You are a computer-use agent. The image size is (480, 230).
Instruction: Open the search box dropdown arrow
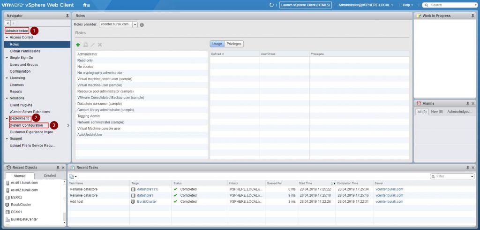[x=476, y=5]
